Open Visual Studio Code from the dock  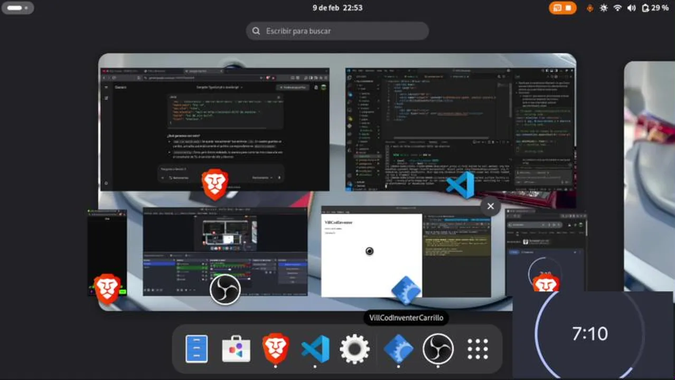pos(315,349)
